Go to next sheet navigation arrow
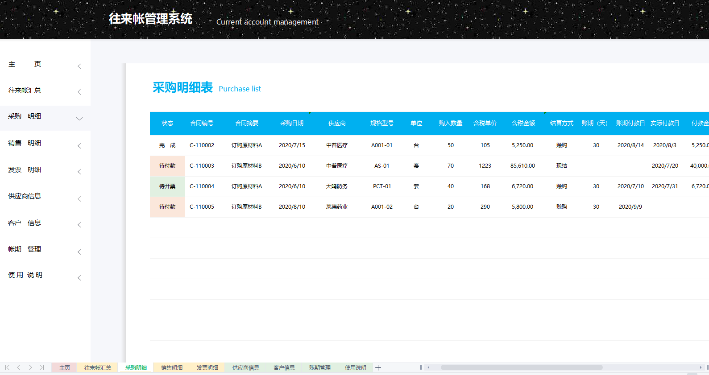This screenshot has width=709, height=375. [30, 367]
